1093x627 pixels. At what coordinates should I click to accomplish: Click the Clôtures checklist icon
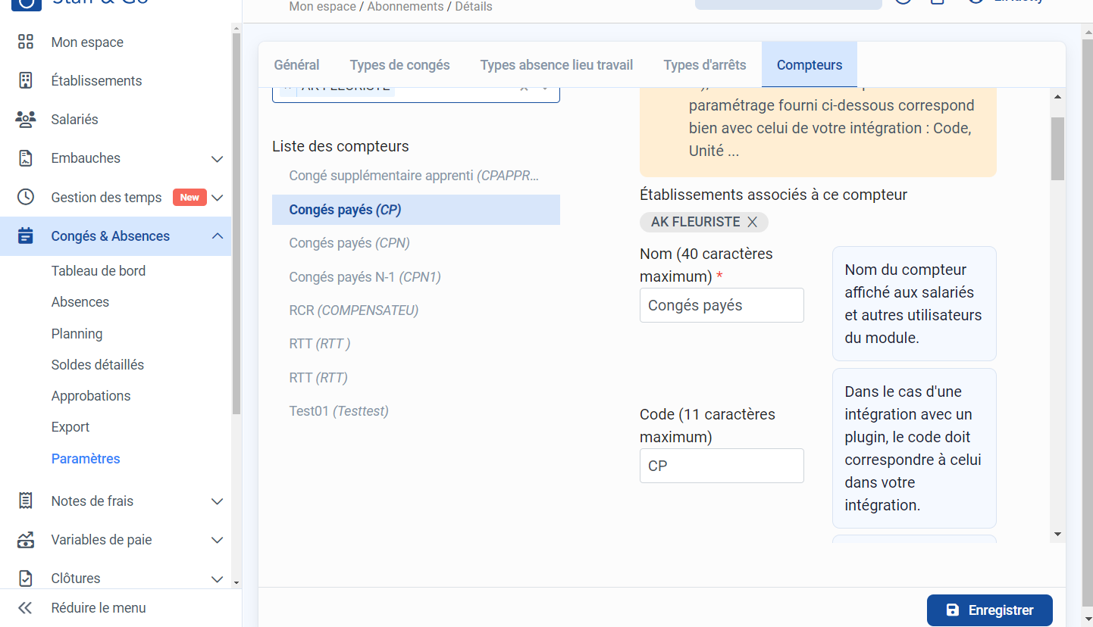26,579
